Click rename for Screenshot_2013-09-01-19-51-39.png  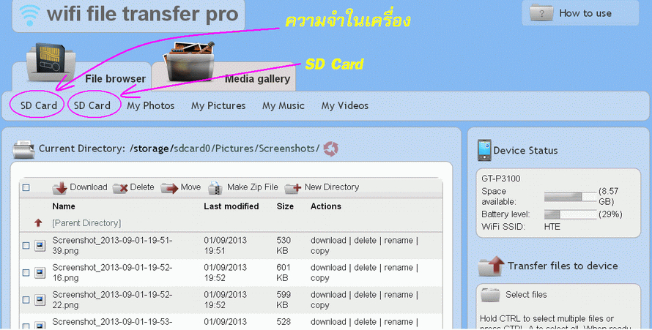point(400,240)
